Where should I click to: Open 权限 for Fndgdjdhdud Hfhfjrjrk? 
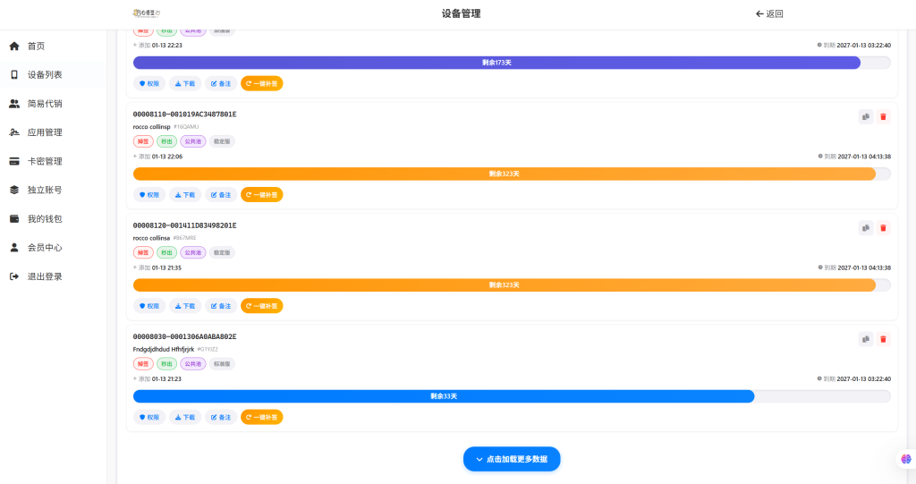click(149, 418)
